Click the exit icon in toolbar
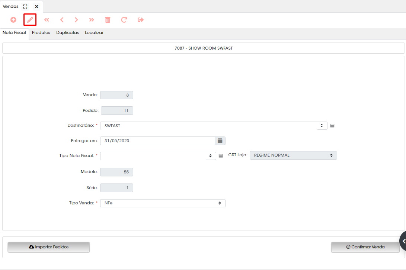Image resolution: width=406 pixels, height=270 pixels. click(141, 20)
